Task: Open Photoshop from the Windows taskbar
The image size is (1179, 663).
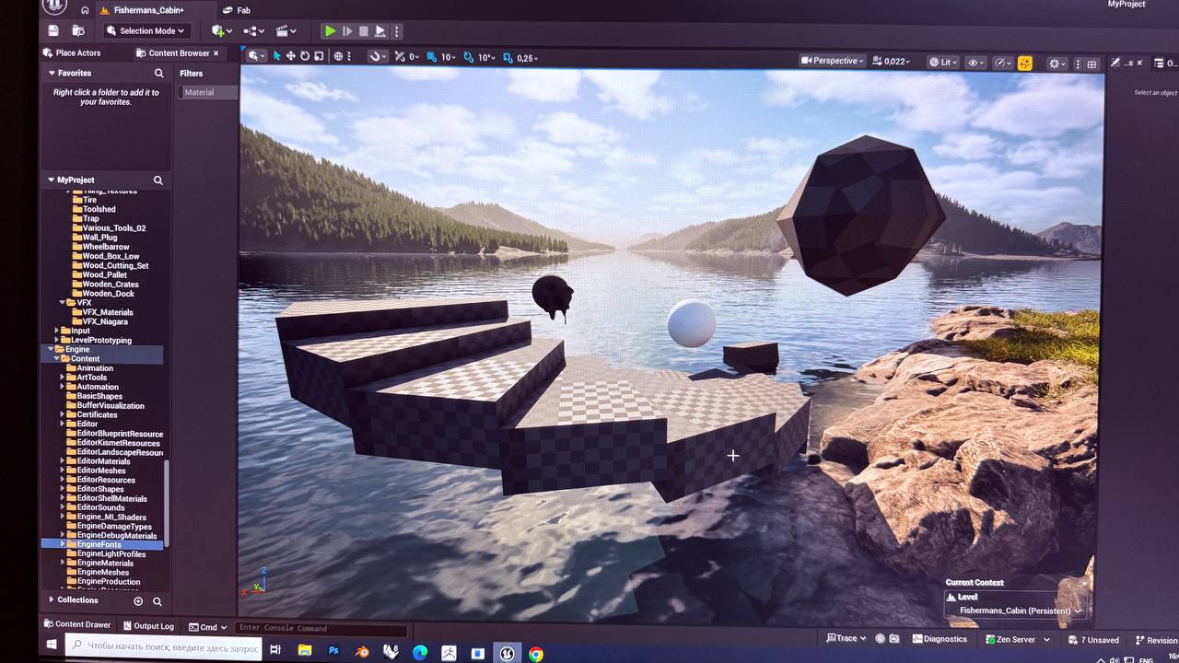Action: tap(333, 651)
